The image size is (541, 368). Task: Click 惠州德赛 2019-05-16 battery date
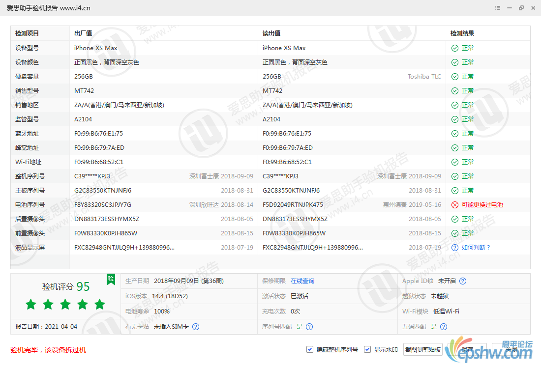click(x=412, y=205)
